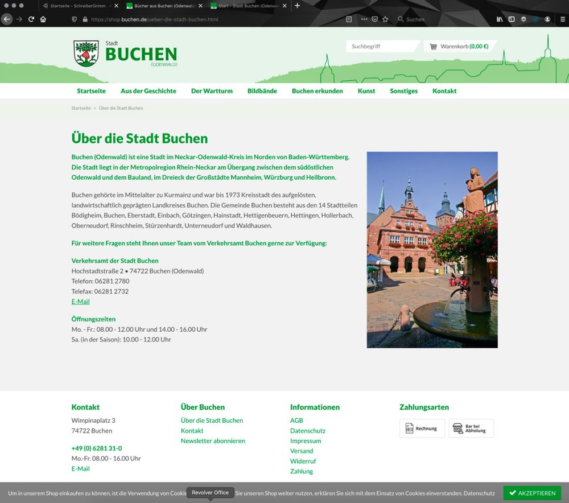Switch to the Bücher aus Buchen tab
Screen dimensions: 569x503
(x=162, y=6)
